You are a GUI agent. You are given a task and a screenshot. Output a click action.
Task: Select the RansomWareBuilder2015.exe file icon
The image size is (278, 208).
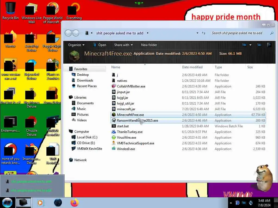114,121
